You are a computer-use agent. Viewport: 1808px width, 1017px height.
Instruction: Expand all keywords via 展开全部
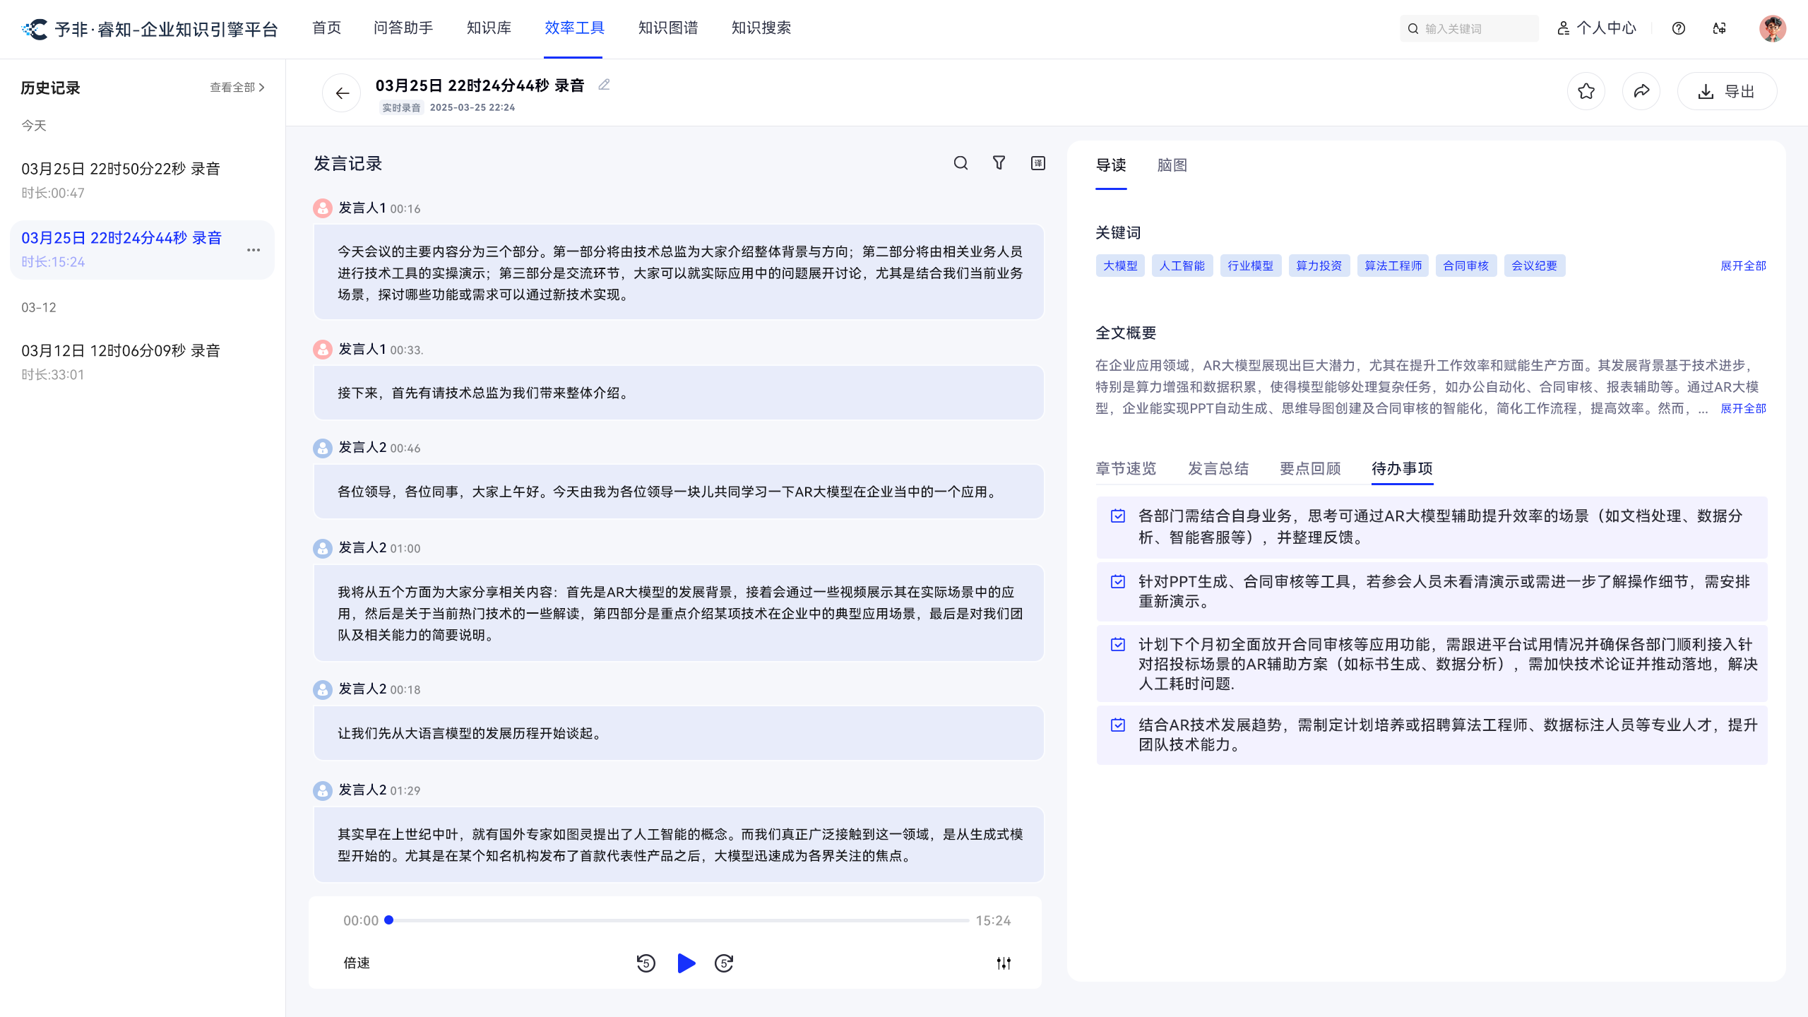(x=1743, y=266)
